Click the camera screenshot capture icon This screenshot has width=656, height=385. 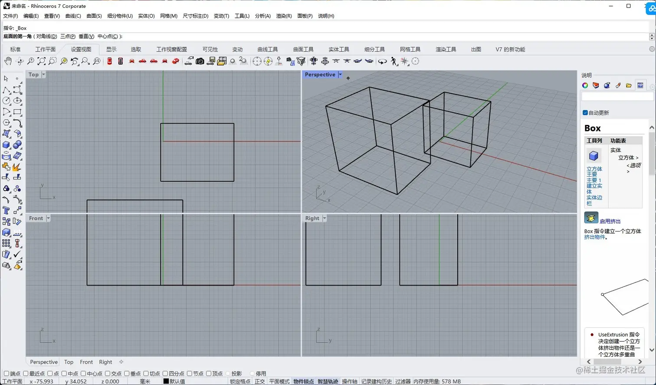point(200,61)
